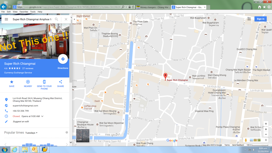The width and height of the screenshot is (272, 153).
Task: Show hidden system tray icons arrow
Action: tap(245, 150)
